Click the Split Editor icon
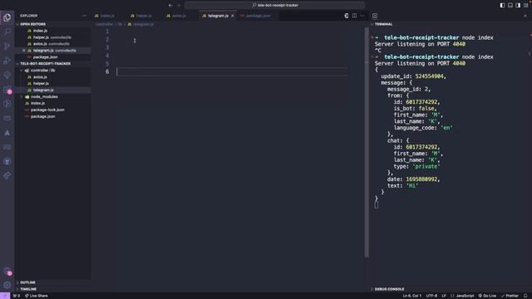532x299 pixels. (x=354, y=16)
